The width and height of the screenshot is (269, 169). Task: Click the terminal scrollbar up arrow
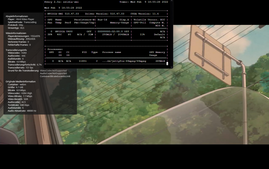tap(172, 1)
